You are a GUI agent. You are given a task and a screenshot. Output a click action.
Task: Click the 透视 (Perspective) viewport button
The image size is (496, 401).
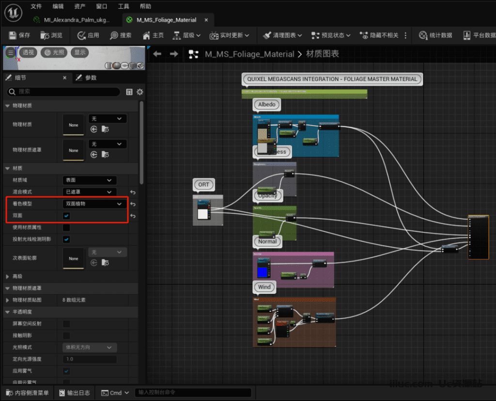pos(28,52)
